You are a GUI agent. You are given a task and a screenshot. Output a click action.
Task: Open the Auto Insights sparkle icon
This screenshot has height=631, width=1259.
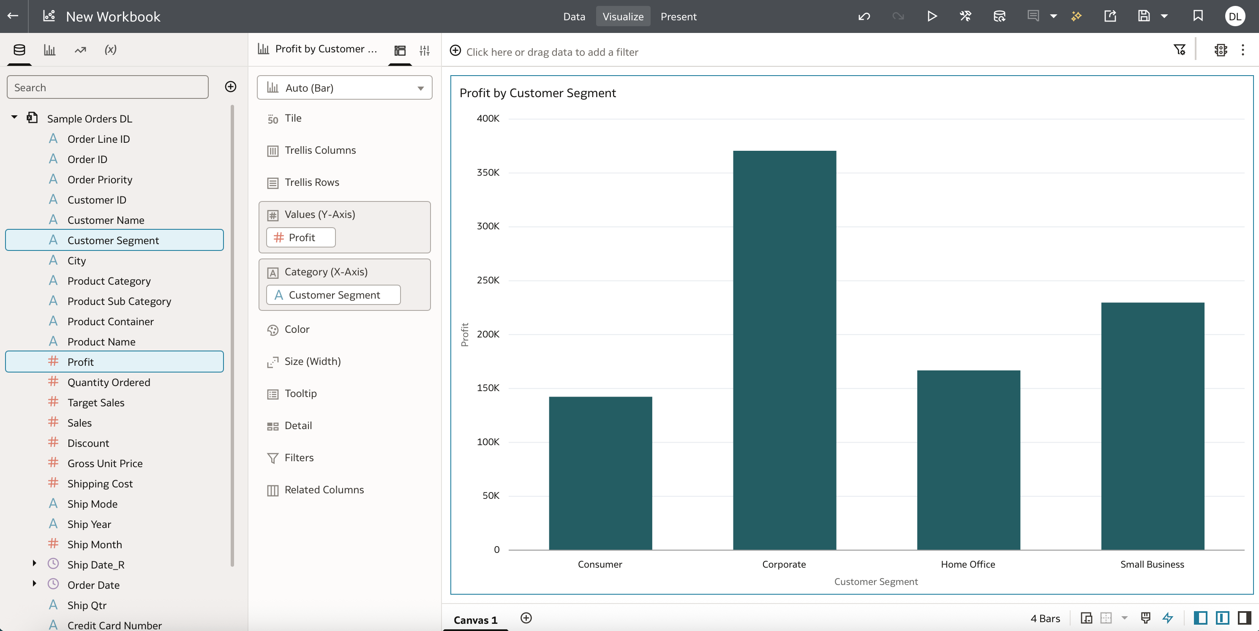pos(1076,16)
